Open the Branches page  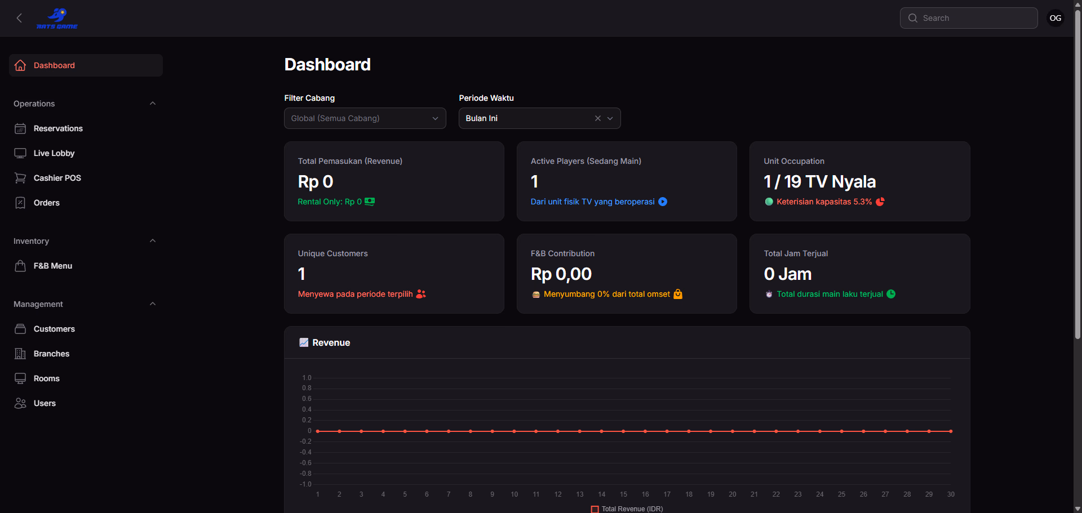pyautogui.click(x=86, y=354)
